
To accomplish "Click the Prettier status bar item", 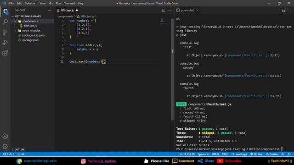I will click(x=271, y=154).
